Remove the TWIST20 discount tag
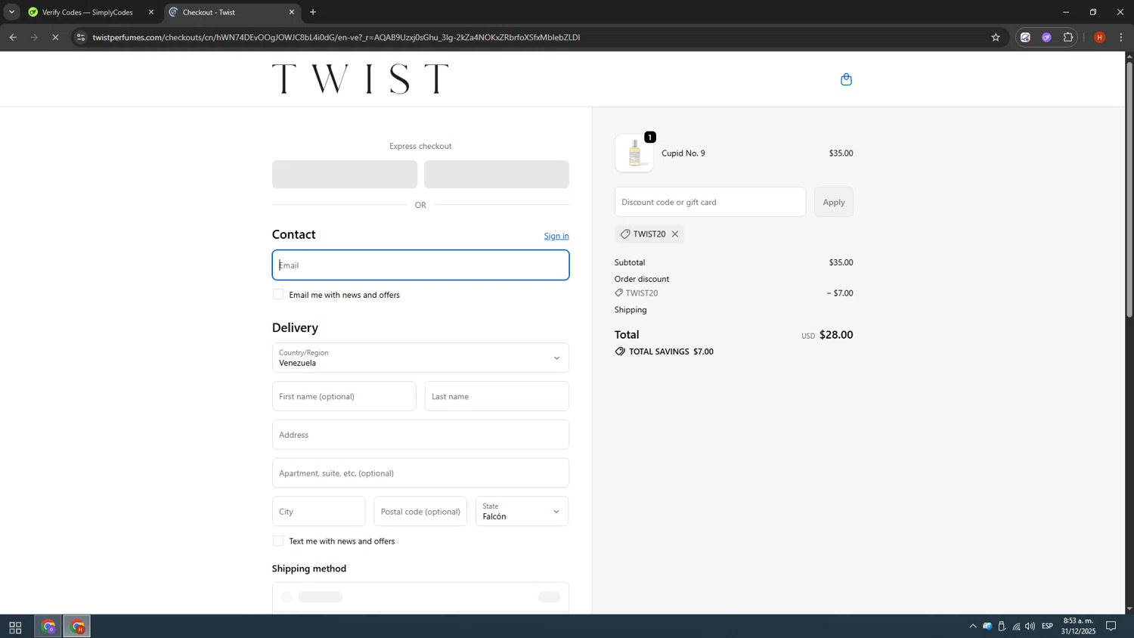The image size is (1134, 638). click(x=675, y=234)
